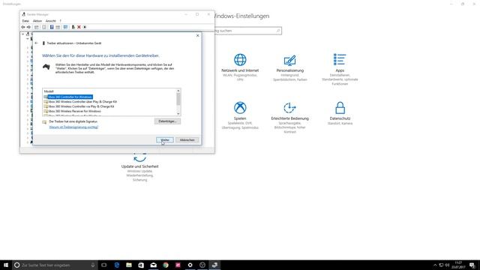Click the model list scroll down arrow

click(178, 114)
